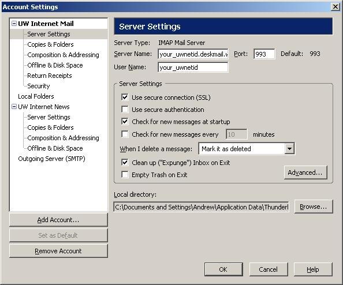The width and height of the screenshot is (343, 285).
Task: Open Composition & Addressing under UW Internet News
Action: (63, 138)
